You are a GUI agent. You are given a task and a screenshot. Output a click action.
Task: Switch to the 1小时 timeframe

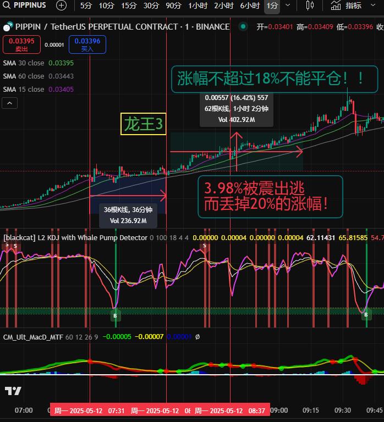point(198,5)
